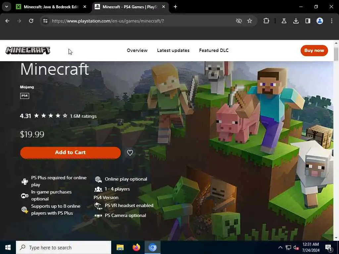
Task: Click the PS Camera icon
Action: (x=98, y=216)
